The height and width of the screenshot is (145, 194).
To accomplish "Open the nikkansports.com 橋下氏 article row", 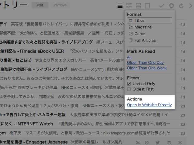I will pos(93,133).
